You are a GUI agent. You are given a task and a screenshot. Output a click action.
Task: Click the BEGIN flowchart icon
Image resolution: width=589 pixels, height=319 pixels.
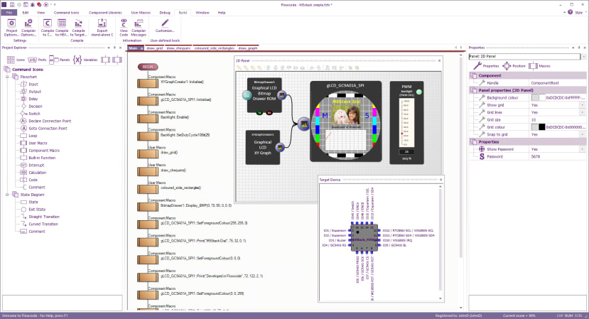pyautogui.click(x=148, y=67)
